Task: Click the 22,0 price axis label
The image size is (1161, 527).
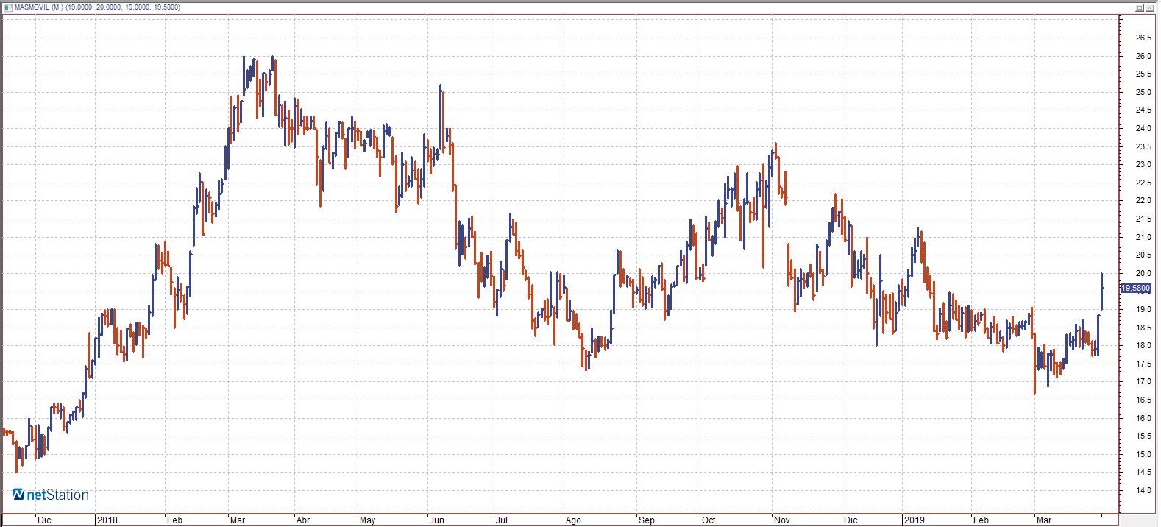Action: 1143,200
